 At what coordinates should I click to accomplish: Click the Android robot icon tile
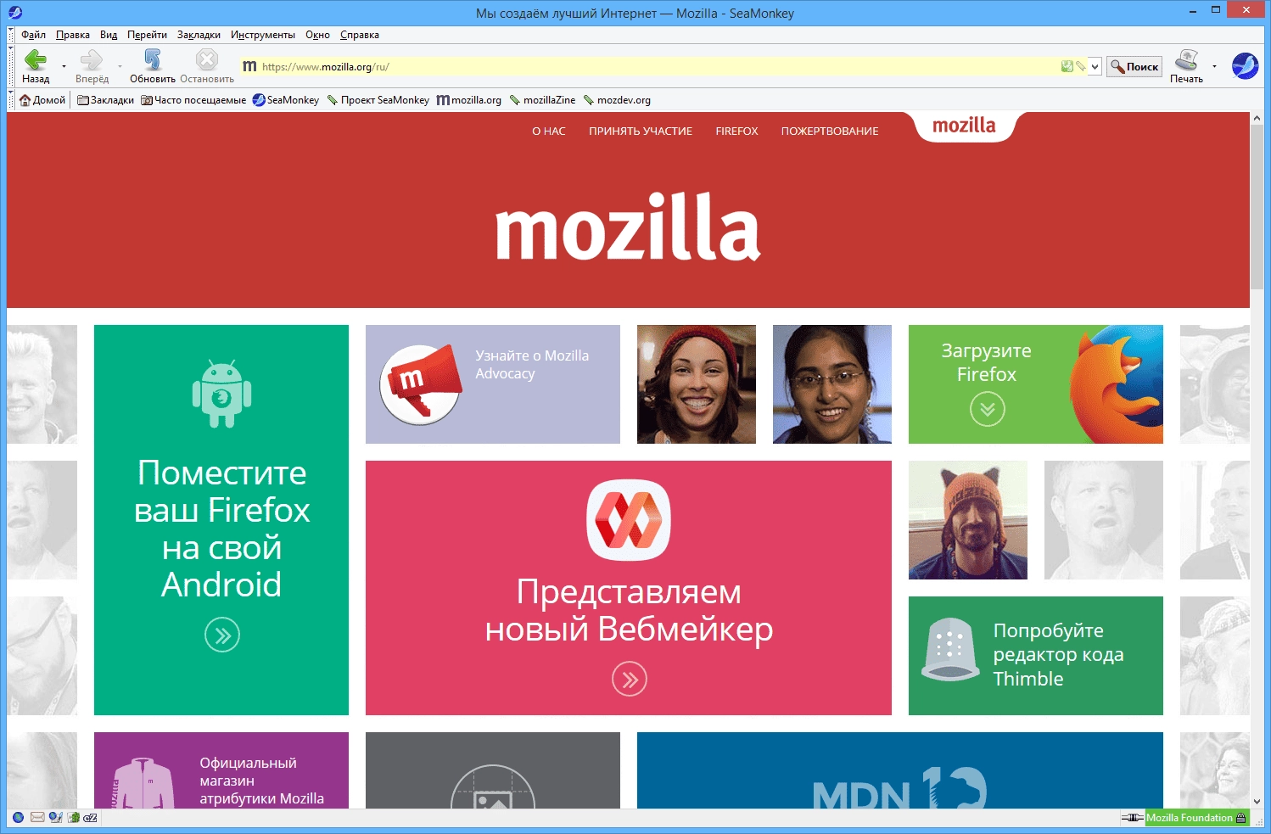point(221,394)
